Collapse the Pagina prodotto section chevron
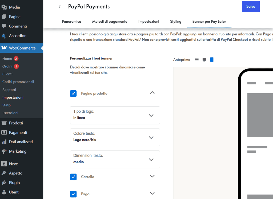The image size is (273, 199). (x=152, y=93)
